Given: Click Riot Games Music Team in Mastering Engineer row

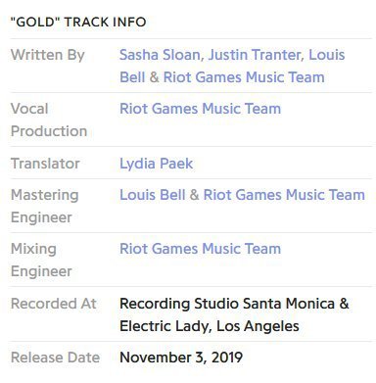Looking at the screenshot, I should (284, 195).
